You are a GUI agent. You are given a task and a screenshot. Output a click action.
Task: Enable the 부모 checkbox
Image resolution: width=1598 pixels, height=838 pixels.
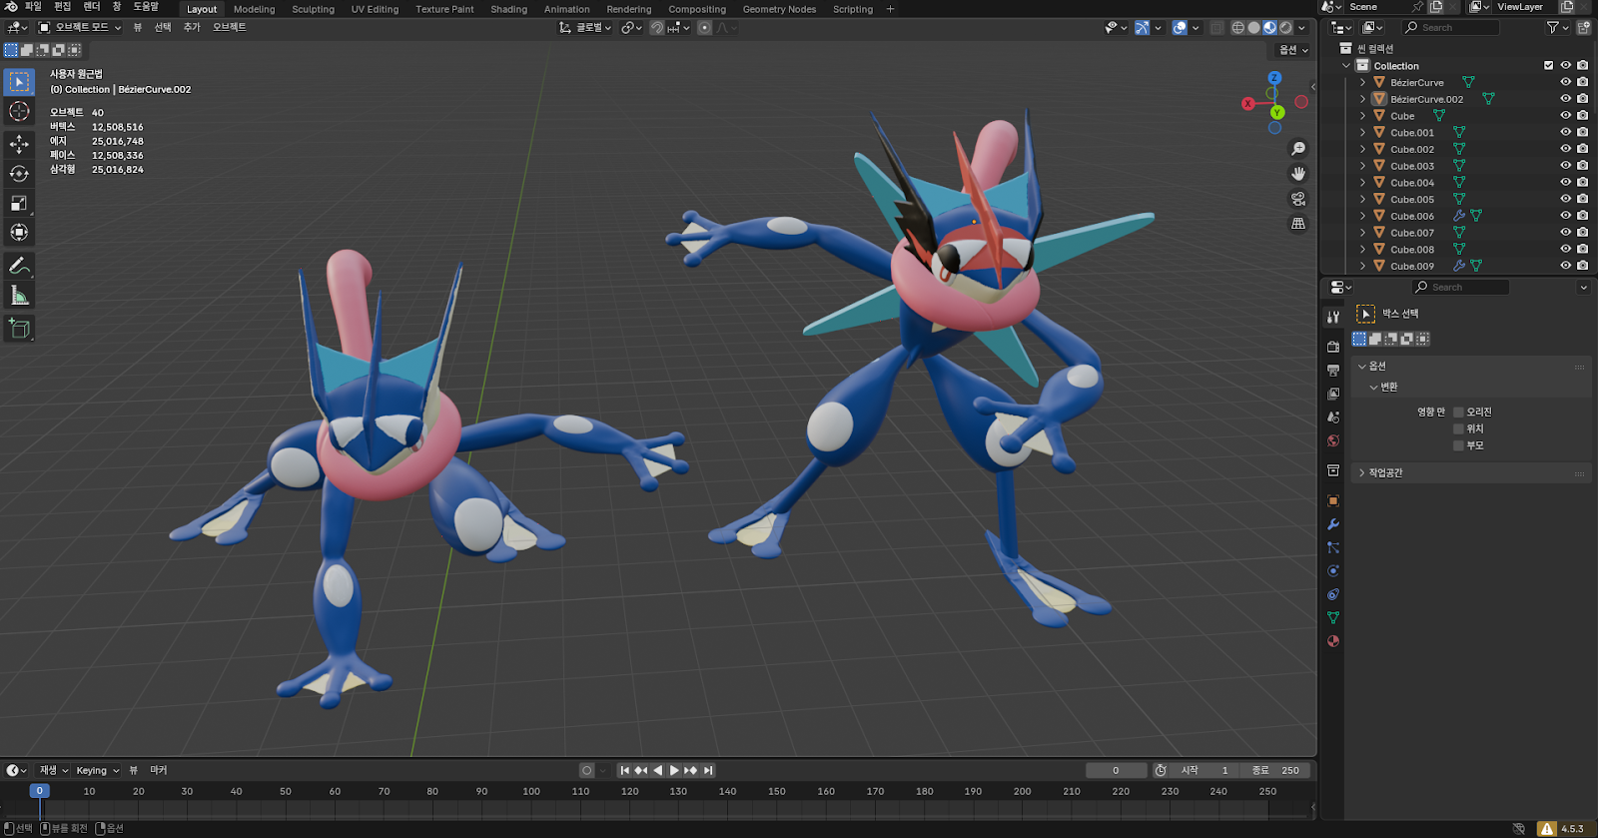(x=1458, y=445)
